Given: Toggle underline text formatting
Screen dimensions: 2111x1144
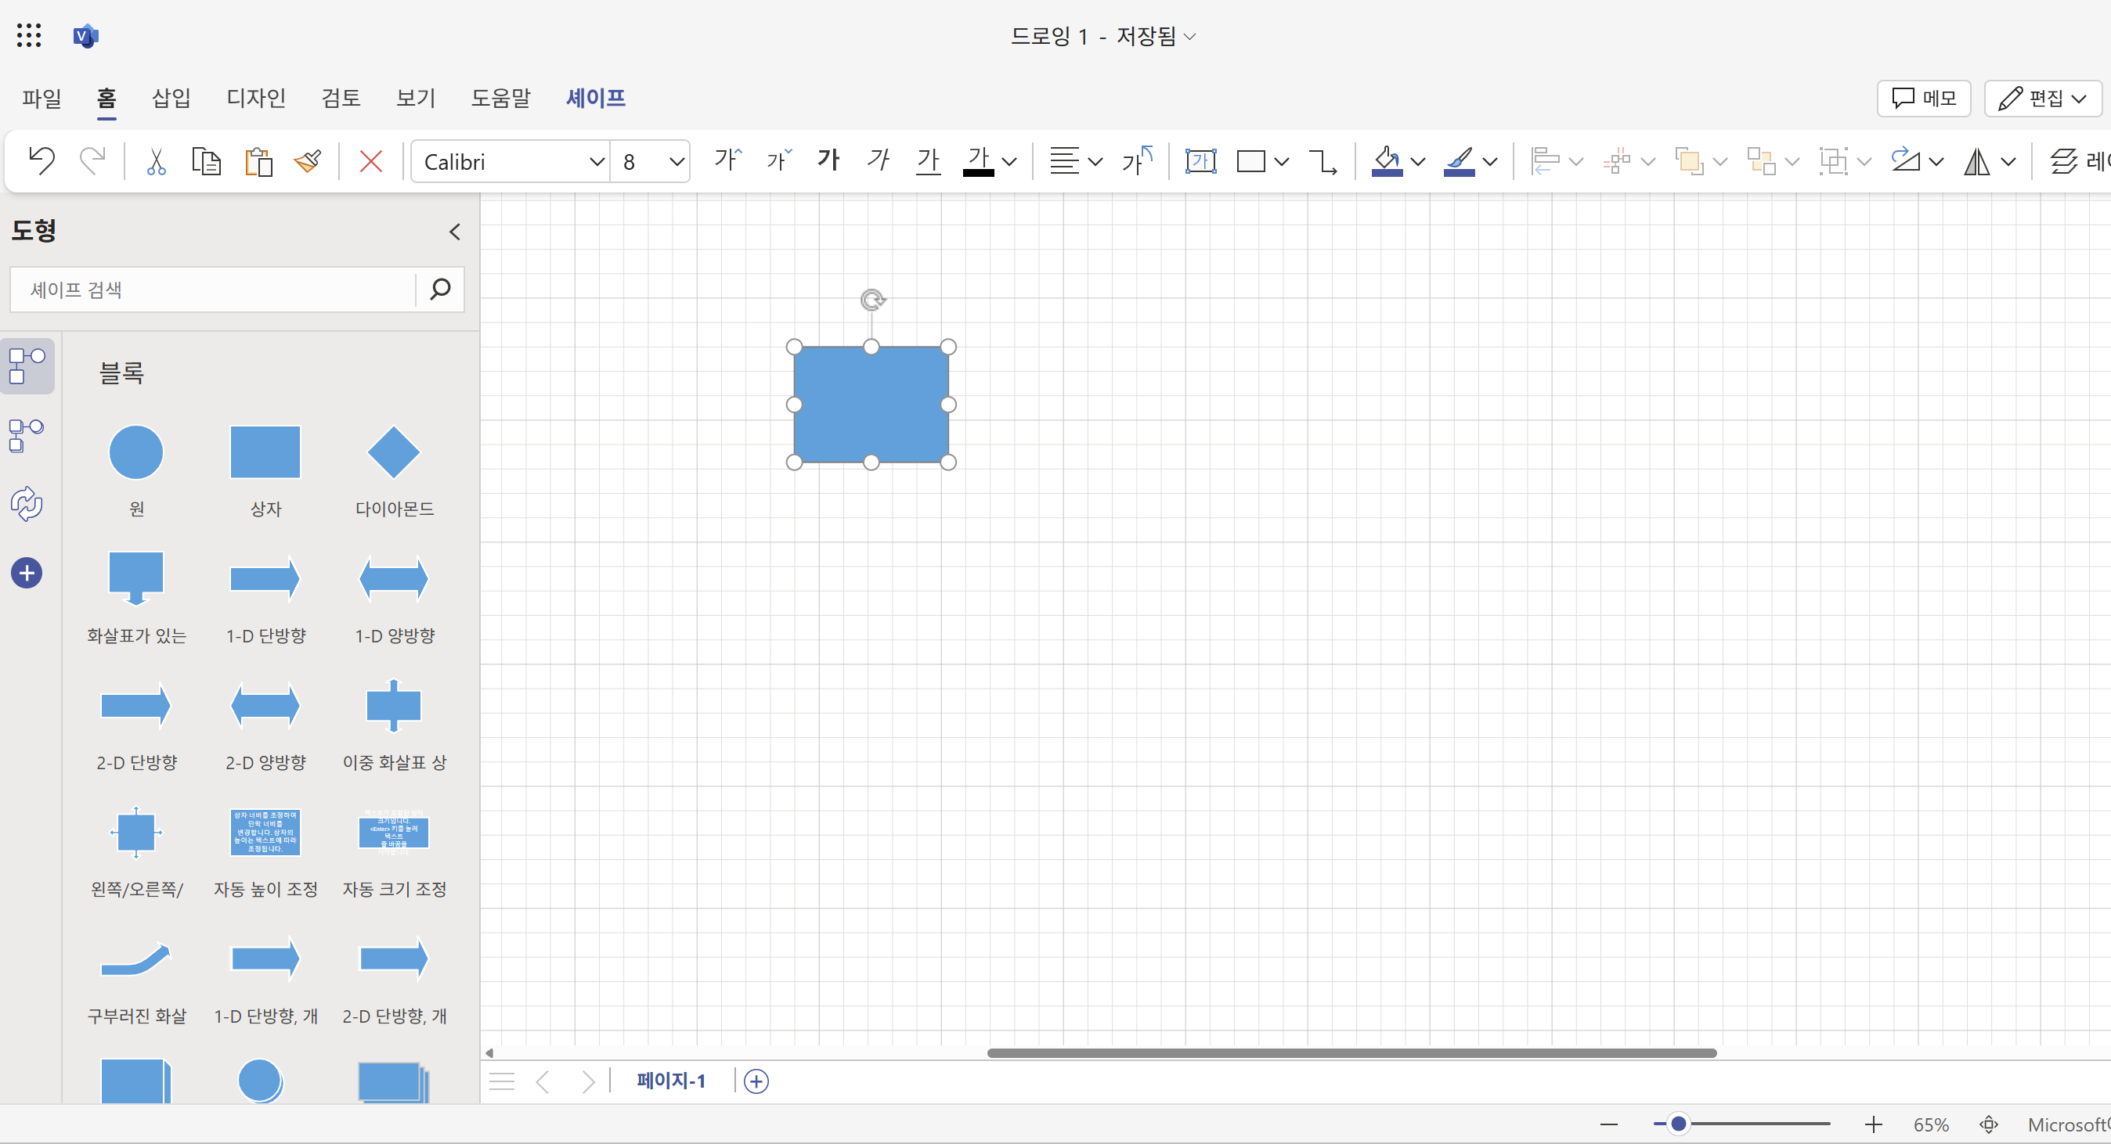Looking at the screenshot, I should [928, 160].
